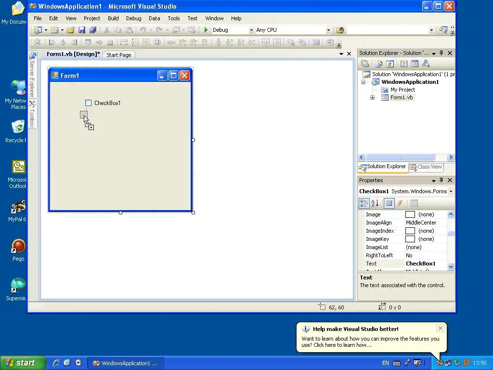Click the ImageKey property's blank swatch
This screenshot has height=370, width=493.
(410, 239)
